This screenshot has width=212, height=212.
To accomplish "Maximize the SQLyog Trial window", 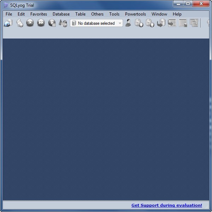I will 188,4.
